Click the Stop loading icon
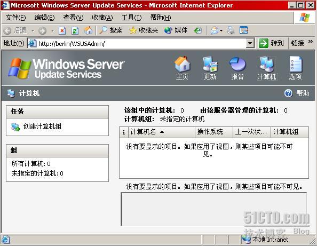Image resolution: width=317 pixels, height=246 pixels. click(62, 31)
